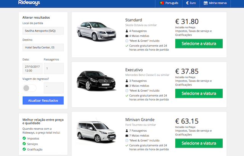Image resolution: width=244 pixels, height=156 pixels.
Task: Click passenger icon next to 7 Passageiros
Action: [x=127, y=131]
